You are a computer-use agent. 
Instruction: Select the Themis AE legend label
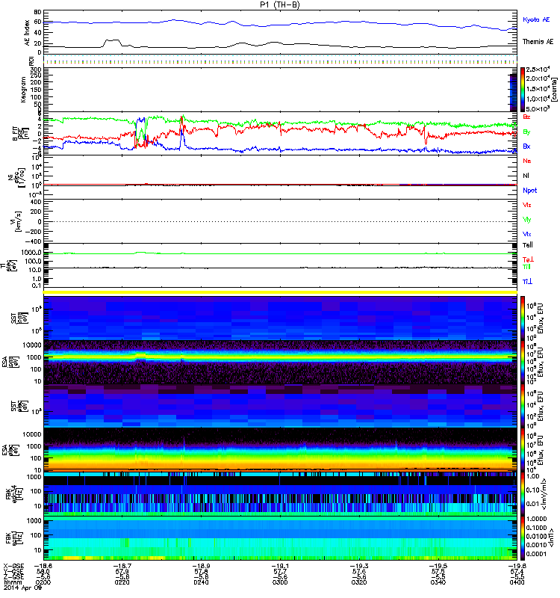click(538, 42)
